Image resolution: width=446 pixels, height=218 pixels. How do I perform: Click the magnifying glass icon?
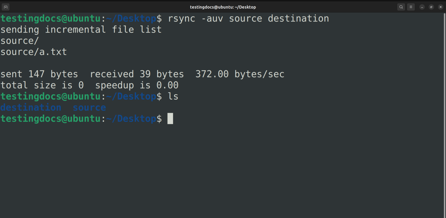pos(401,7)
